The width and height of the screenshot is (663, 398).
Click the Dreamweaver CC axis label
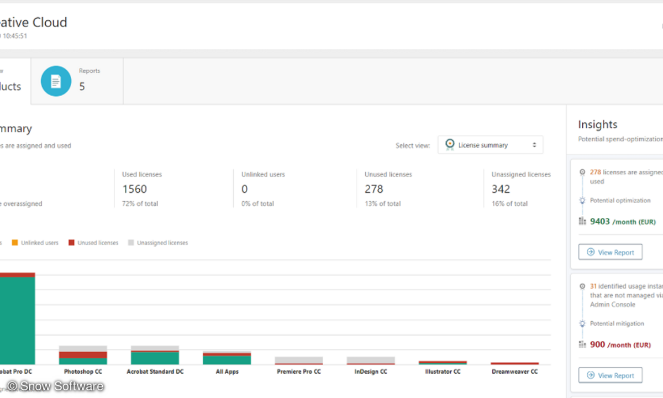point(514,371)
